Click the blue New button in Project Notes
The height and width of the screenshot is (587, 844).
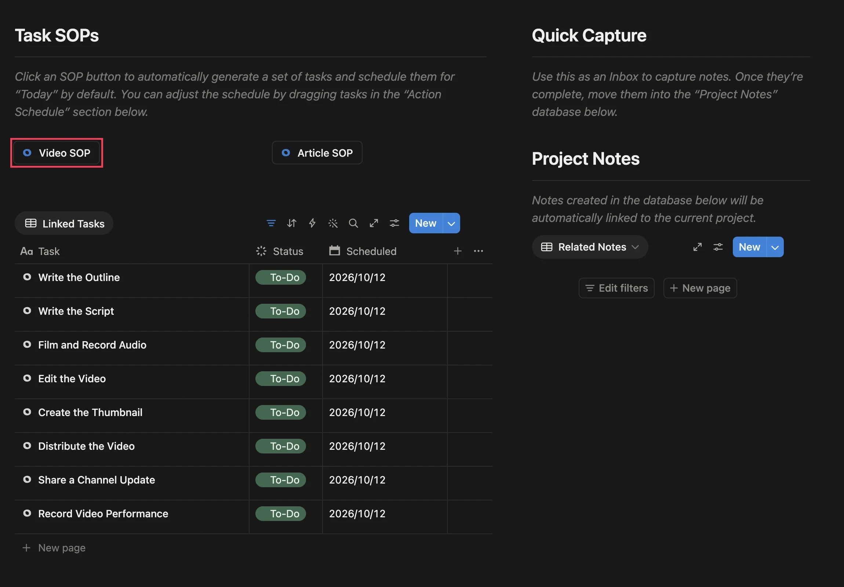[x=749, y=247]
